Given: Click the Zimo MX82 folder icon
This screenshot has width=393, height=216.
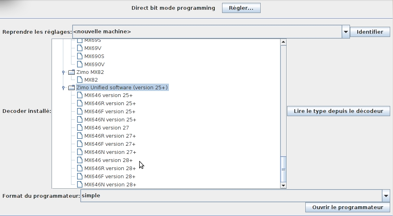Looking at the screenshot, I should tap(71, 72).
